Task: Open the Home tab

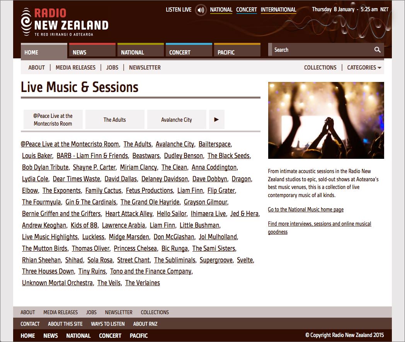Action: tap(44, 51)
